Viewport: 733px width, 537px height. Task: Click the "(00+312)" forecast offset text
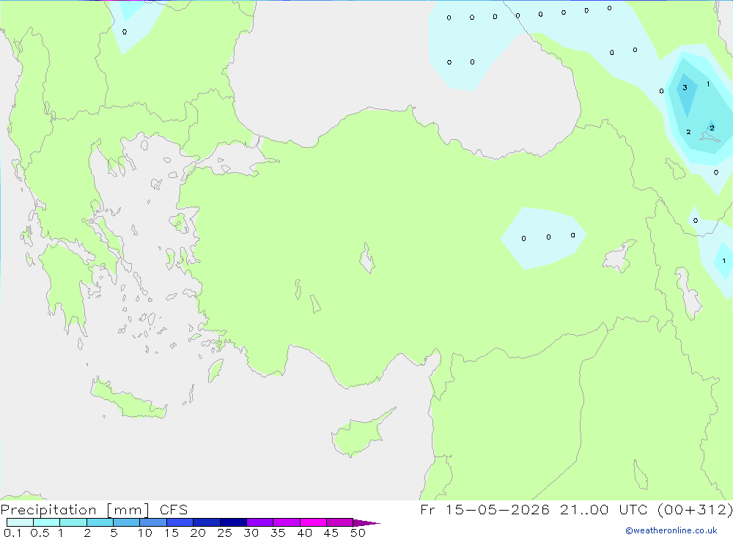[695, 509]
